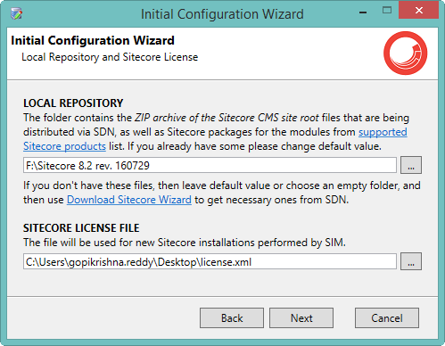Click the window title bar text
Screen dimensions: 445x346
222,14
